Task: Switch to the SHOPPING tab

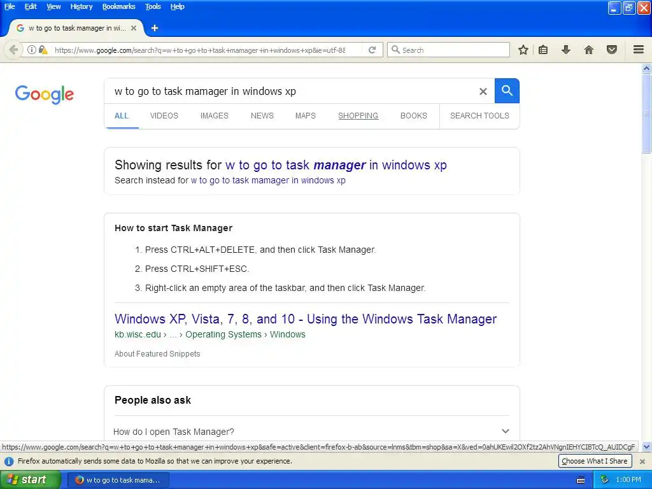Action: 358,116
